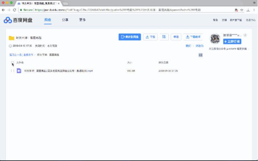Click the crown member icon beside username
The height and width of the screenshot is (161, 258).
coord(245,35)
